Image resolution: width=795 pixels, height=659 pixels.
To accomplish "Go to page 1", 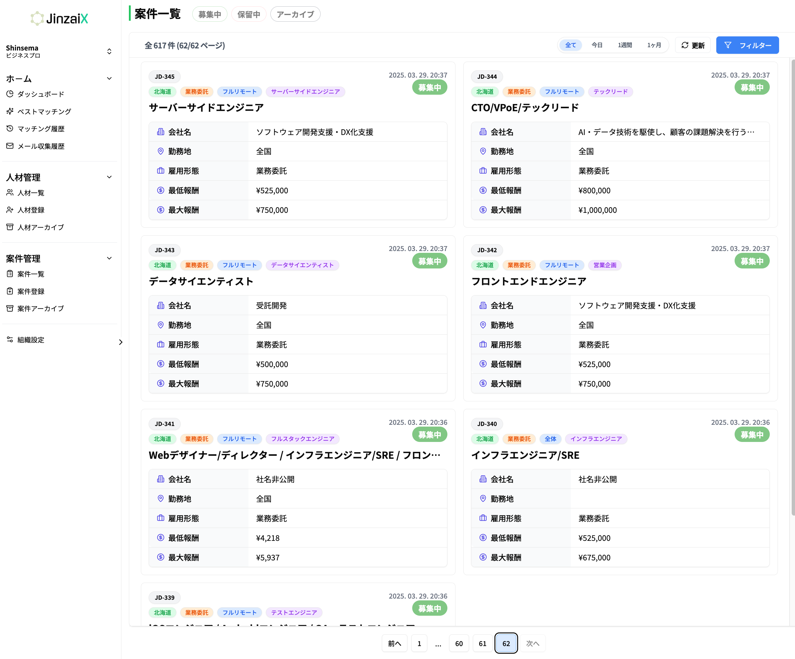I will [419, 643].
